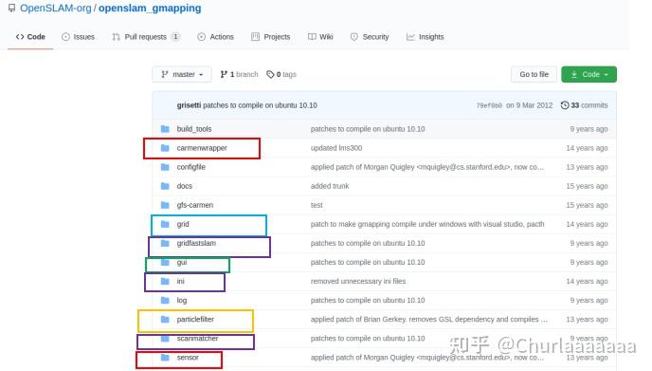Open the build_tools folder

pyautogui.click(x=194, y=129)
